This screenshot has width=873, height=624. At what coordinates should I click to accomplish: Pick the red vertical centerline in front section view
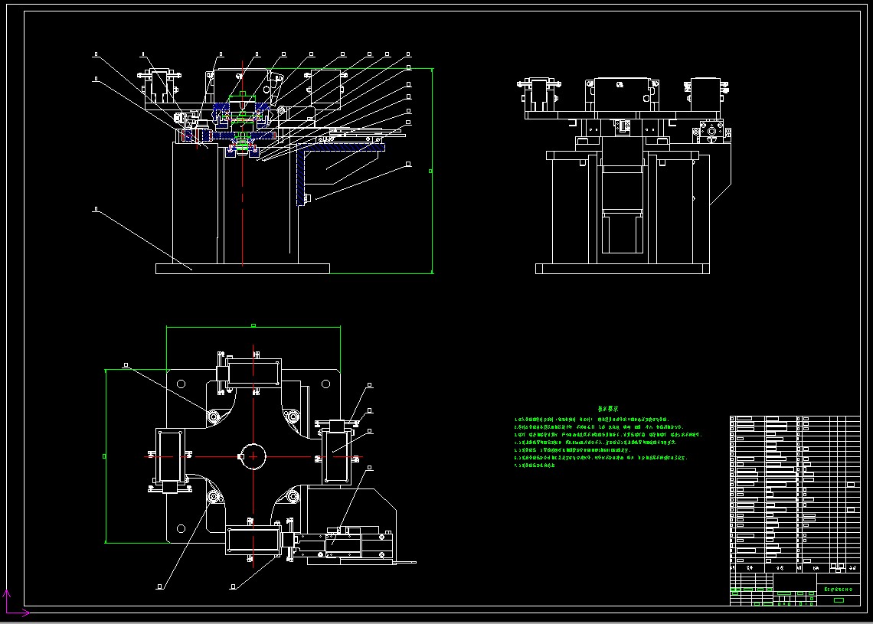[x=243, y=164]
